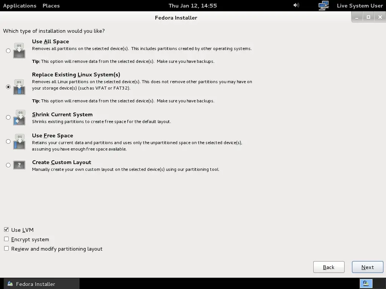The image size is (386, 289).
Task: Click the Use All Space disk icon
Action: pyautogui.click(x=19, y=50)
